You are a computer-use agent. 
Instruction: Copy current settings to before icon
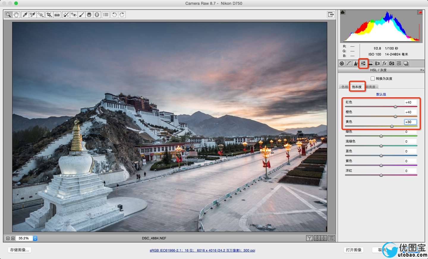coord(324,238)
